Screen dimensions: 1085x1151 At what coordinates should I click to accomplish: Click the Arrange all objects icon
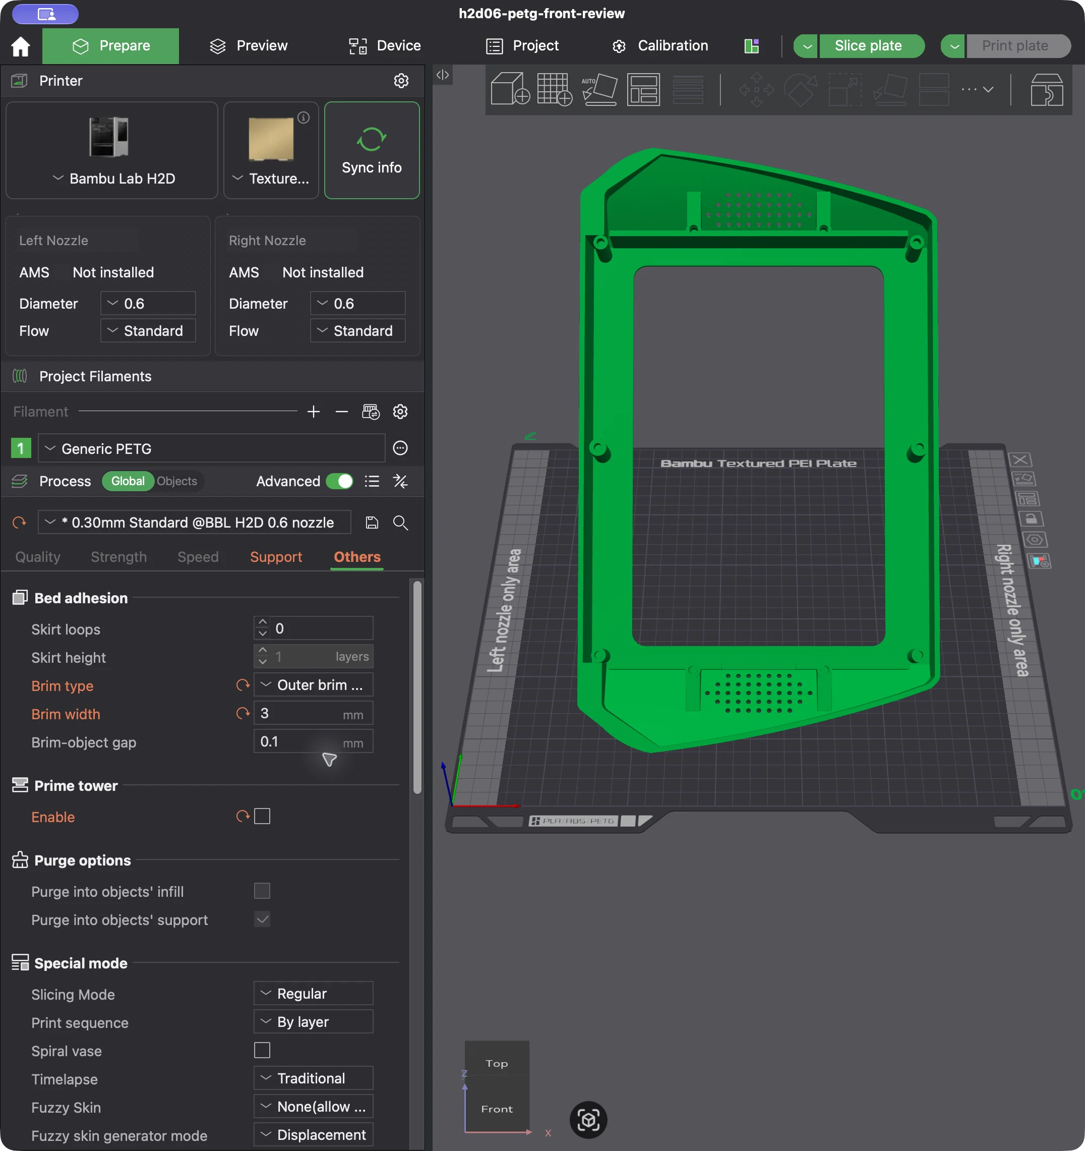tap(643, 89)
